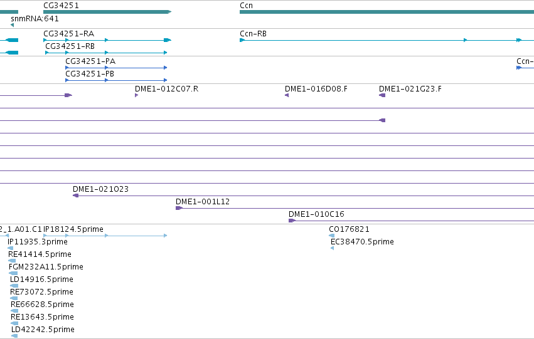
Task: Select the RE41414.5prime EST label
Action: (x=40, y=254)
